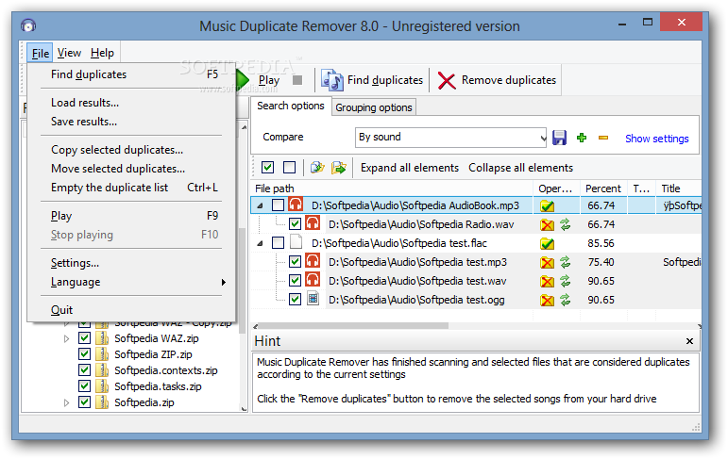Click Show settings link
Image resolution: width=728 pixels, height=459 pixels.
pyautogui.click(x=656, y=139)
